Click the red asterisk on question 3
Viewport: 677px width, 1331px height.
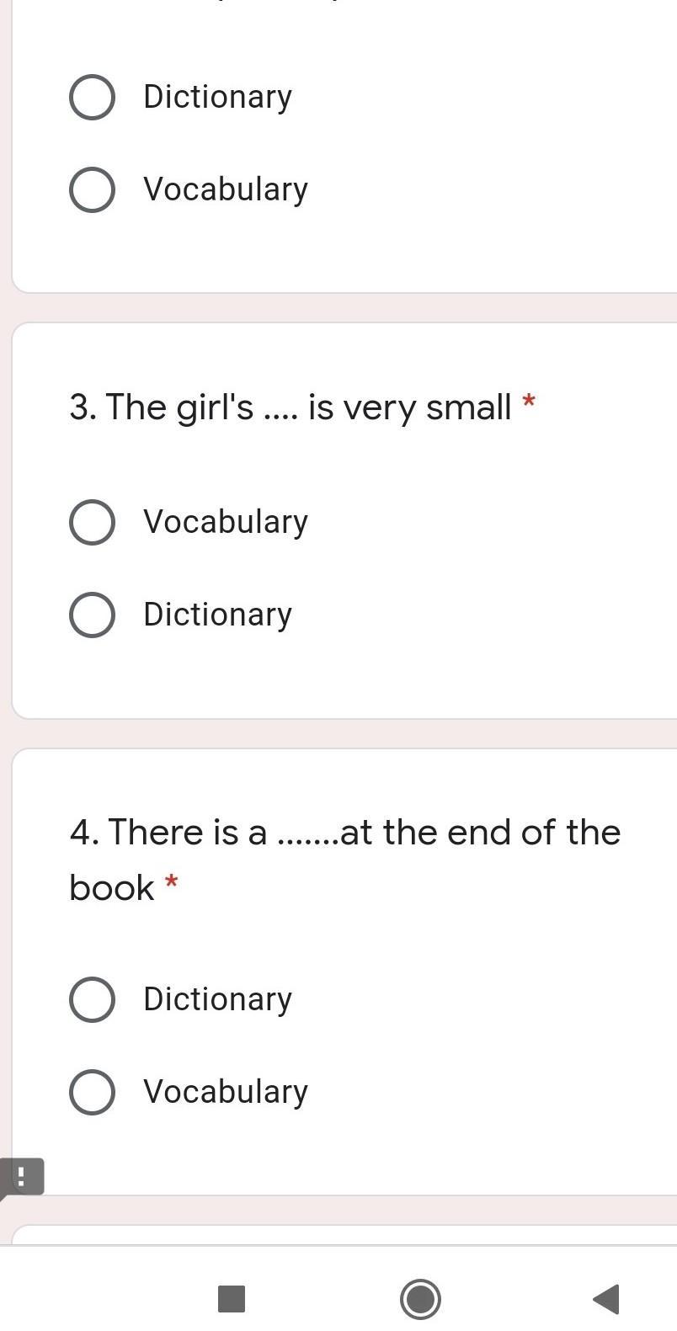point(529,402)
